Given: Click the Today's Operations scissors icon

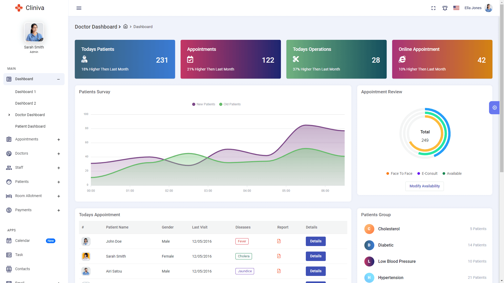Looking at the screenshot, I should (x=296, y=59).
